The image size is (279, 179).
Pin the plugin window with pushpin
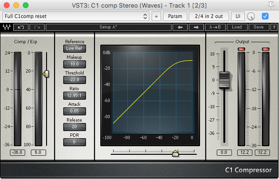[x=271, y=5]
